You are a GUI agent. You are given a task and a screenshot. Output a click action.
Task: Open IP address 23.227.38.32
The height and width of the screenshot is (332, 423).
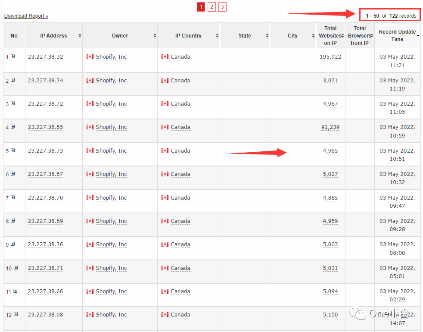(45, 57)
